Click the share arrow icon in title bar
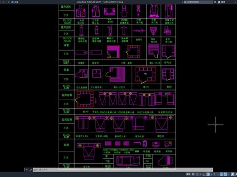The width and height of the screenshot is (237, 177). click(12, 2)
